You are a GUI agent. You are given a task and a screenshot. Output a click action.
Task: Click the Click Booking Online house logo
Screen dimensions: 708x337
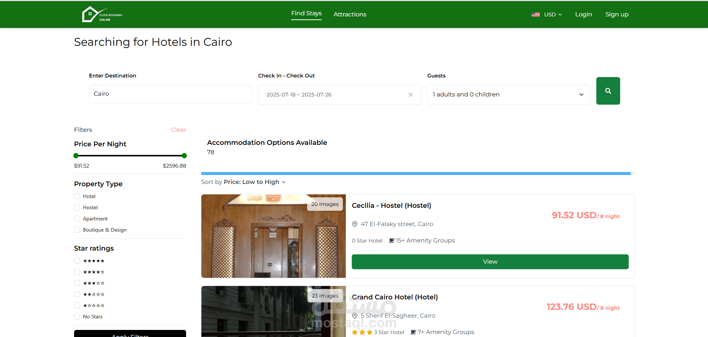point(102,15)
